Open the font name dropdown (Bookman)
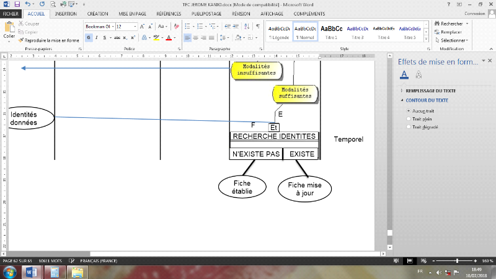496x279 pixels. pos(112,27)
